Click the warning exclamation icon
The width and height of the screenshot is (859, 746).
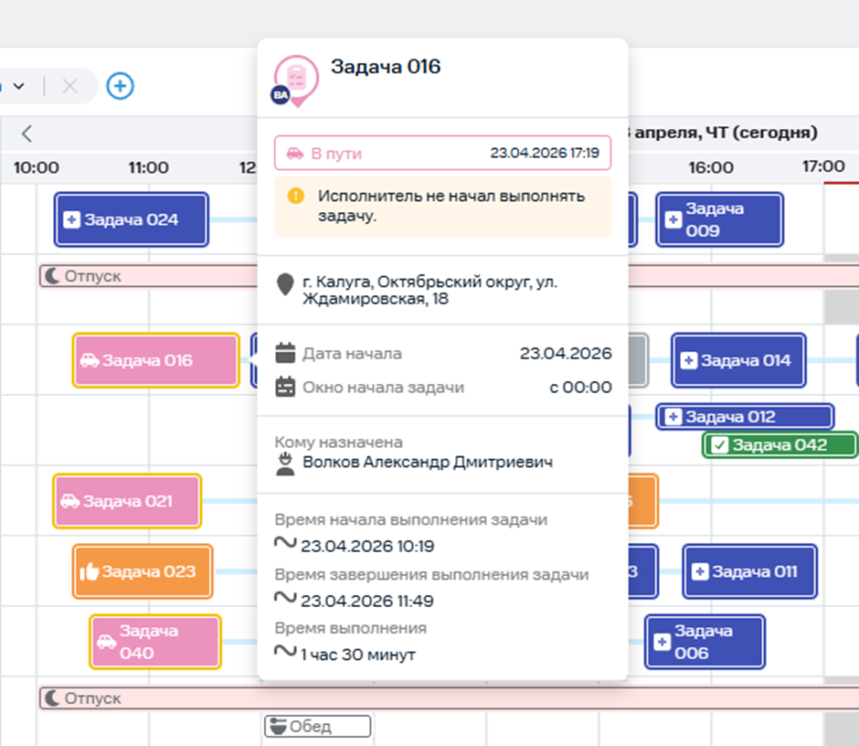(x=295, y=196)
